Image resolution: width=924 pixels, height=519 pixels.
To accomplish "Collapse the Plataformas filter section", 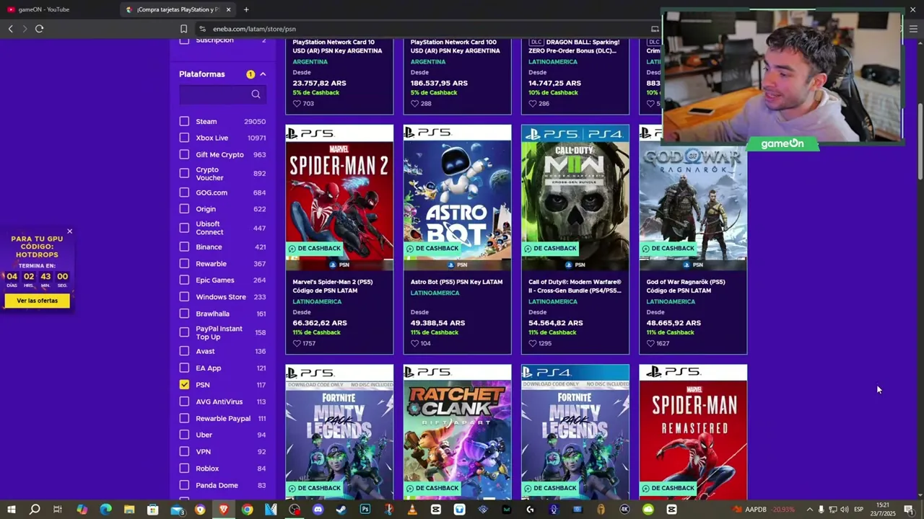I will pyautogui.click(x=263, y=74).
